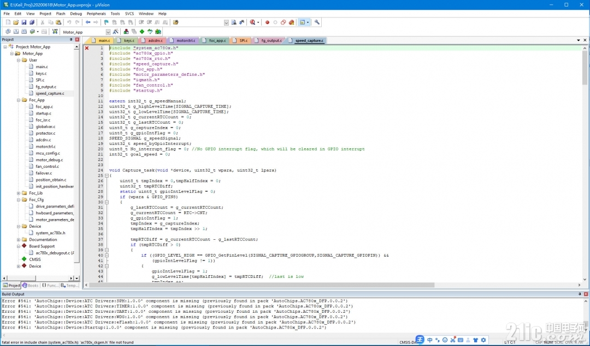Click the Paste clipboard icon
Viewport: 590px width, 346px height.
(58, 22)
